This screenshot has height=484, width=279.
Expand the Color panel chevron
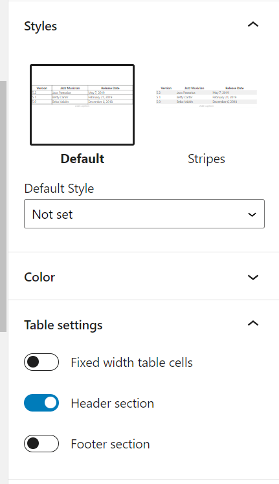253,277
